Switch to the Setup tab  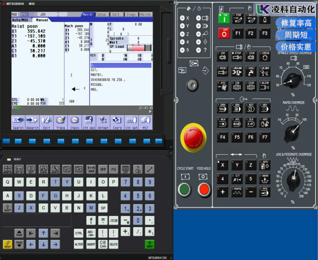102,15
